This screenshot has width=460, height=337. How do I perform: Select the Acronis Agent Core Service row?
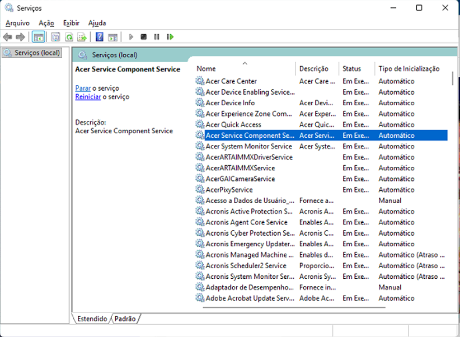click(x=322, y=222)
